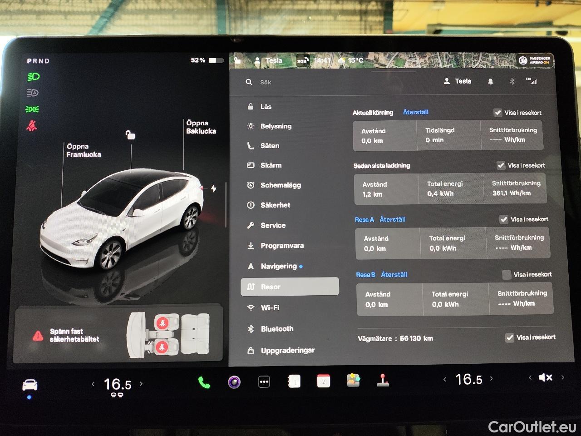This screenshot has width=581, height=436.
Task: Tap the headlights indicator icon
Action: pos(33,77)
